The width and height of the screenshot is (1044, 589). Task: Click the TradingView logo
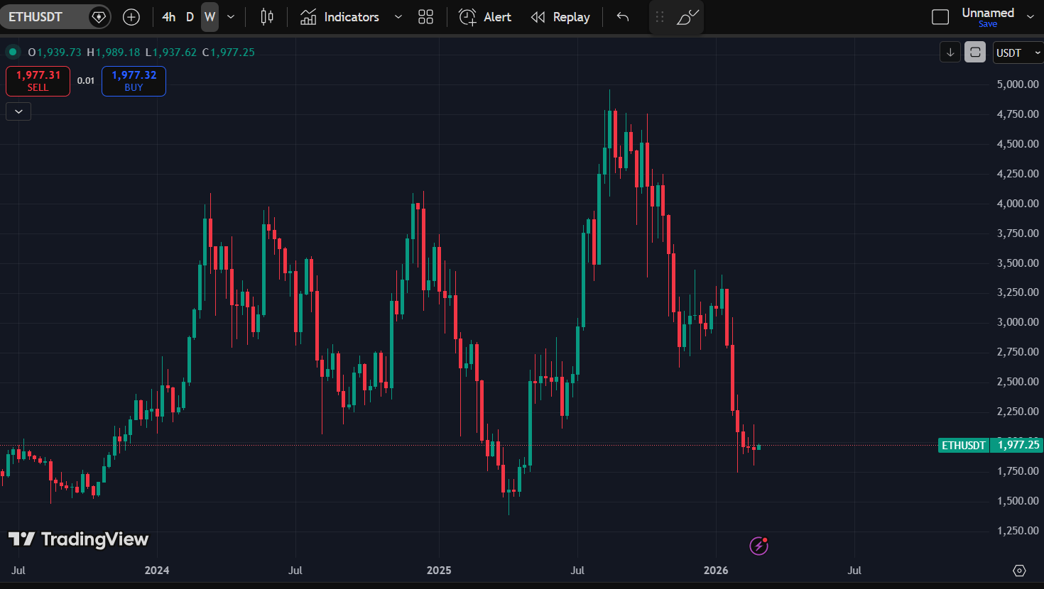pos(78,539)
